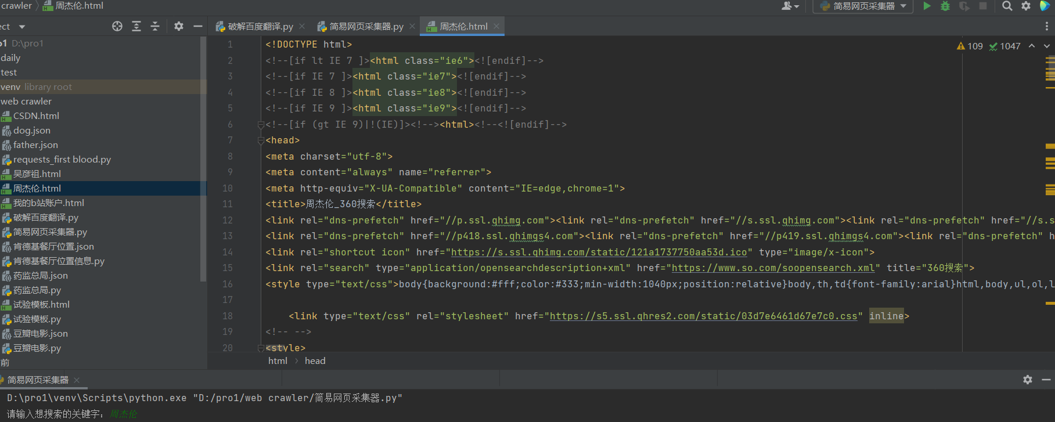Open requests_first blood.py file
The image size is (1055, 422).
[62, 160]
